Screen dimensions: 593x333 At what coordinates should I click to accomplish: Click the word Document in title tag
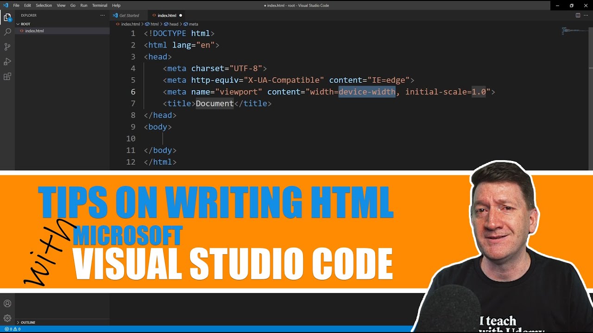(214, 104)
